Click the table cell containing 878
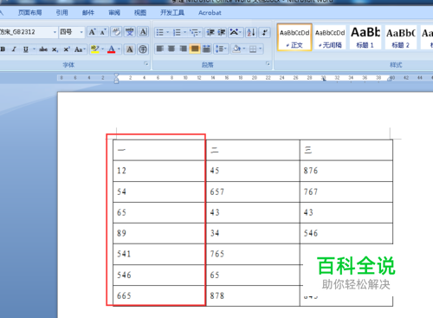 point(253,295)
